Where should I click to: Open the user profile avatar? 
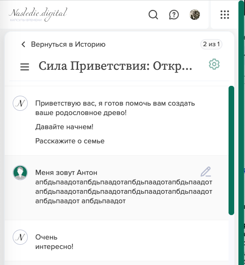(x=195, y=15)
